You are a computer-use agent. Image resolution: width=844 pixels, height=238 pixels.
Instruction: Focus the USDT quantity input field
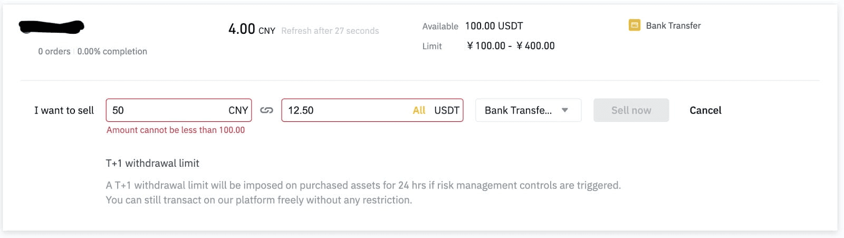(372, 110)
